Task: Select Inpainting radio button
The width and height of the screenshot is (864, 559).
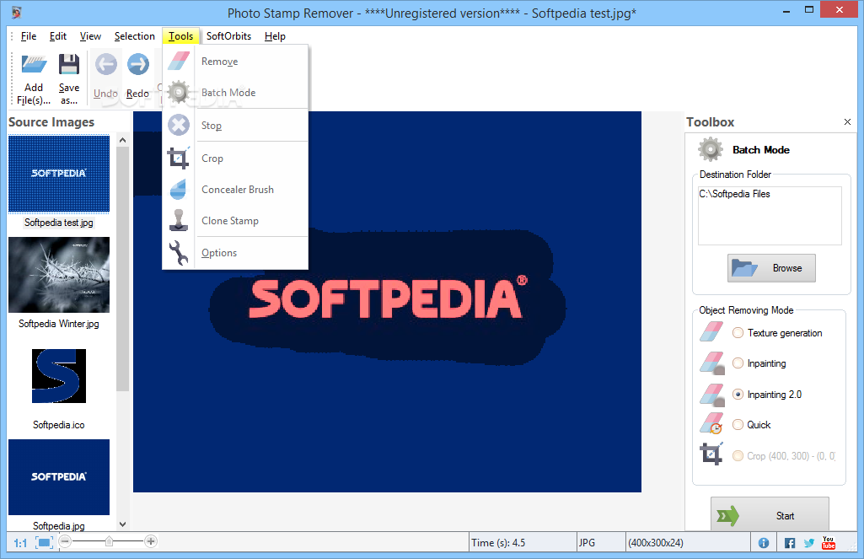Action: point(738,363)
